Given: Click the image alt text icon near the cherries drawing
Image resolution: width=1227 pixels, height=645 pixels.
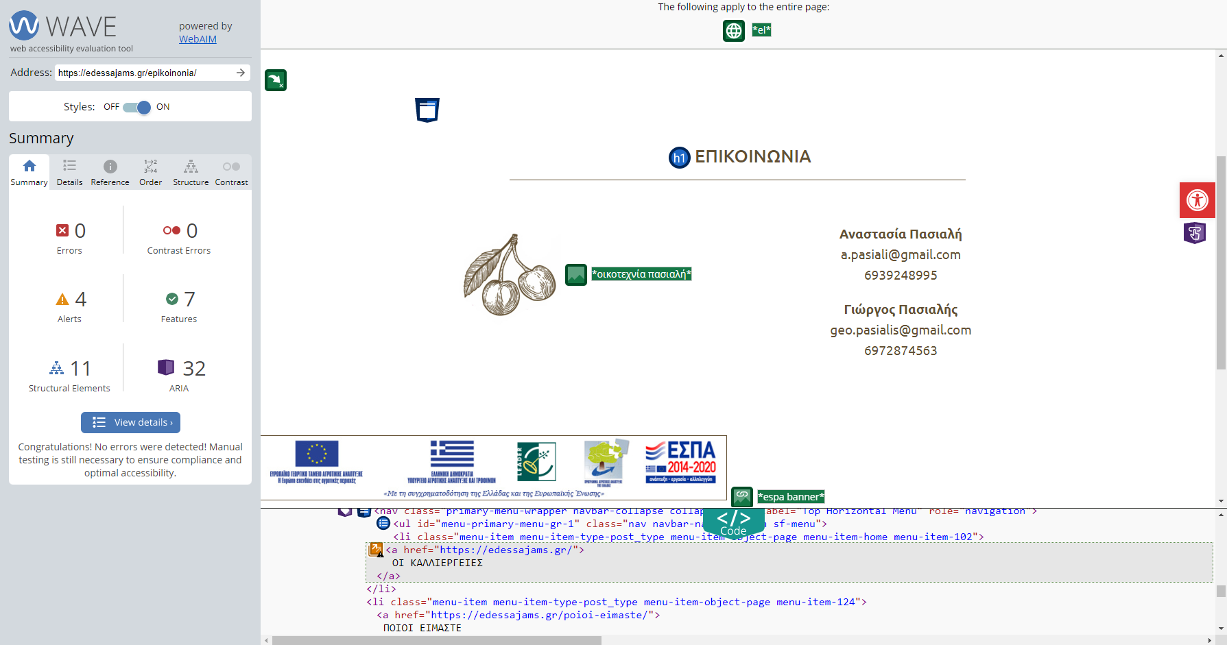Looking at the screenshot, I should click(x=575, y=273).
